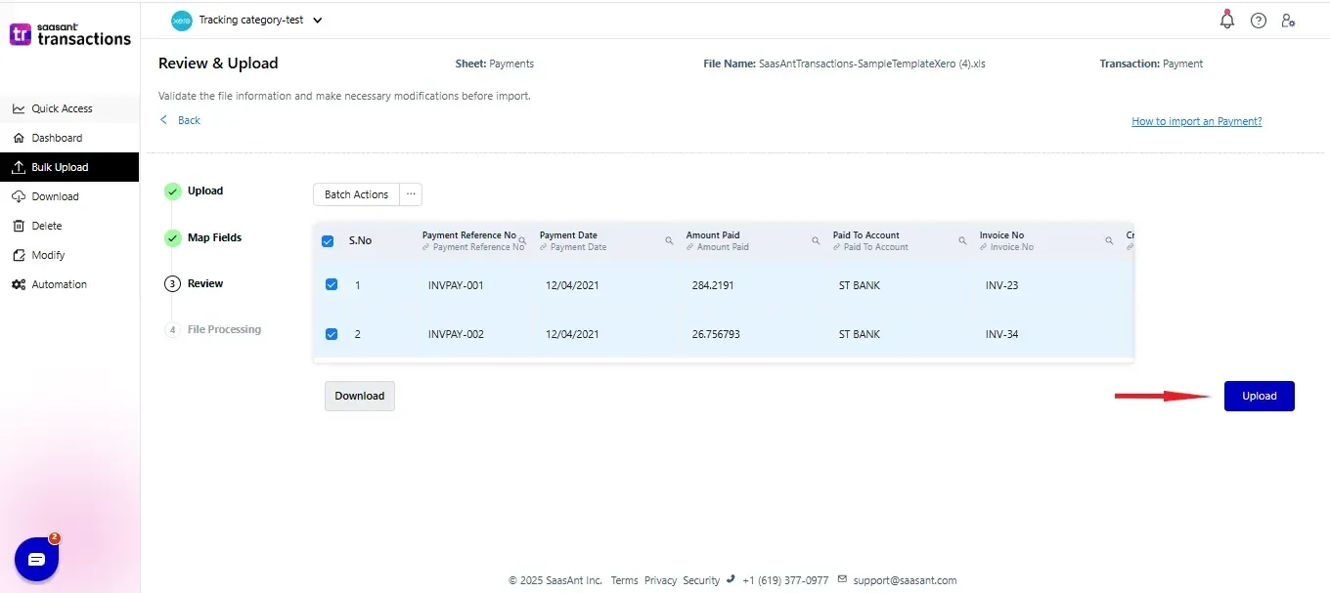Search the Payment Date column
Image resolution: width=1330 pixels, height=593 pixels.
(669, 240)
